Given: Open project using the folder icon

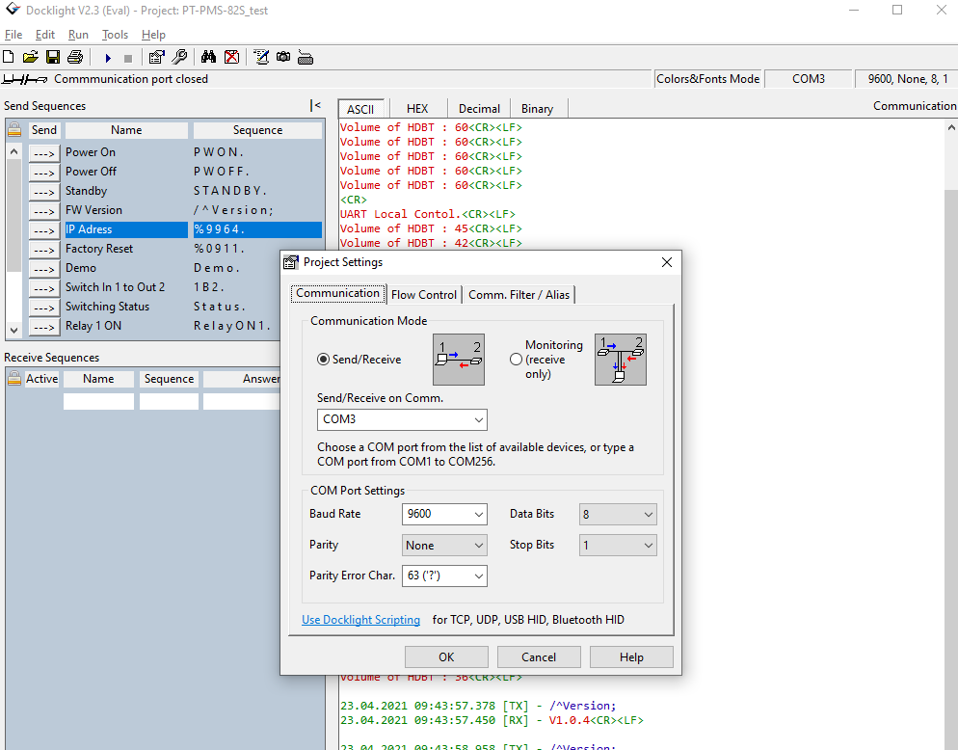Looking at the screenshot, I should click(30, 58).
